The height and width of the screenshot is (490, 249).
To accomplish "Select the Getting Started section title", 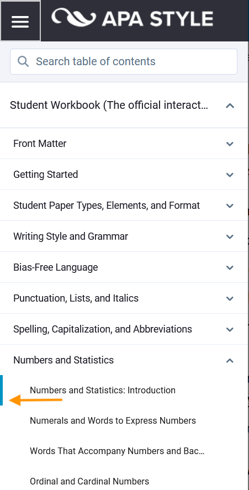I will coord(46,175).
